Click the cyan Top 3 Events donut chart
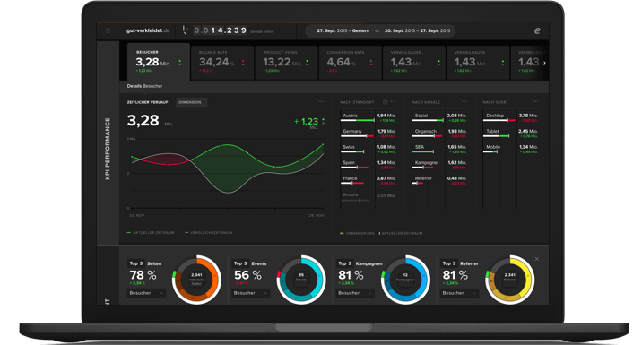 pos(300,280)
